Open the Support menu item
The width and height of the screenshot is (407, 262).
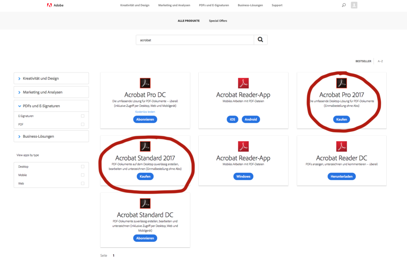pos(277,5)
